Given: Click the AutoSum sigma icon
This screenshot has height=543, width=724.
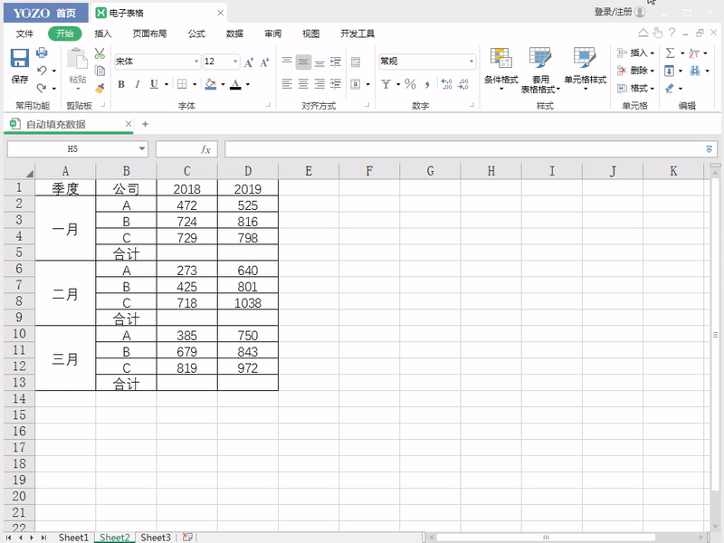Looking at the screenshot, I should point(670,53).
